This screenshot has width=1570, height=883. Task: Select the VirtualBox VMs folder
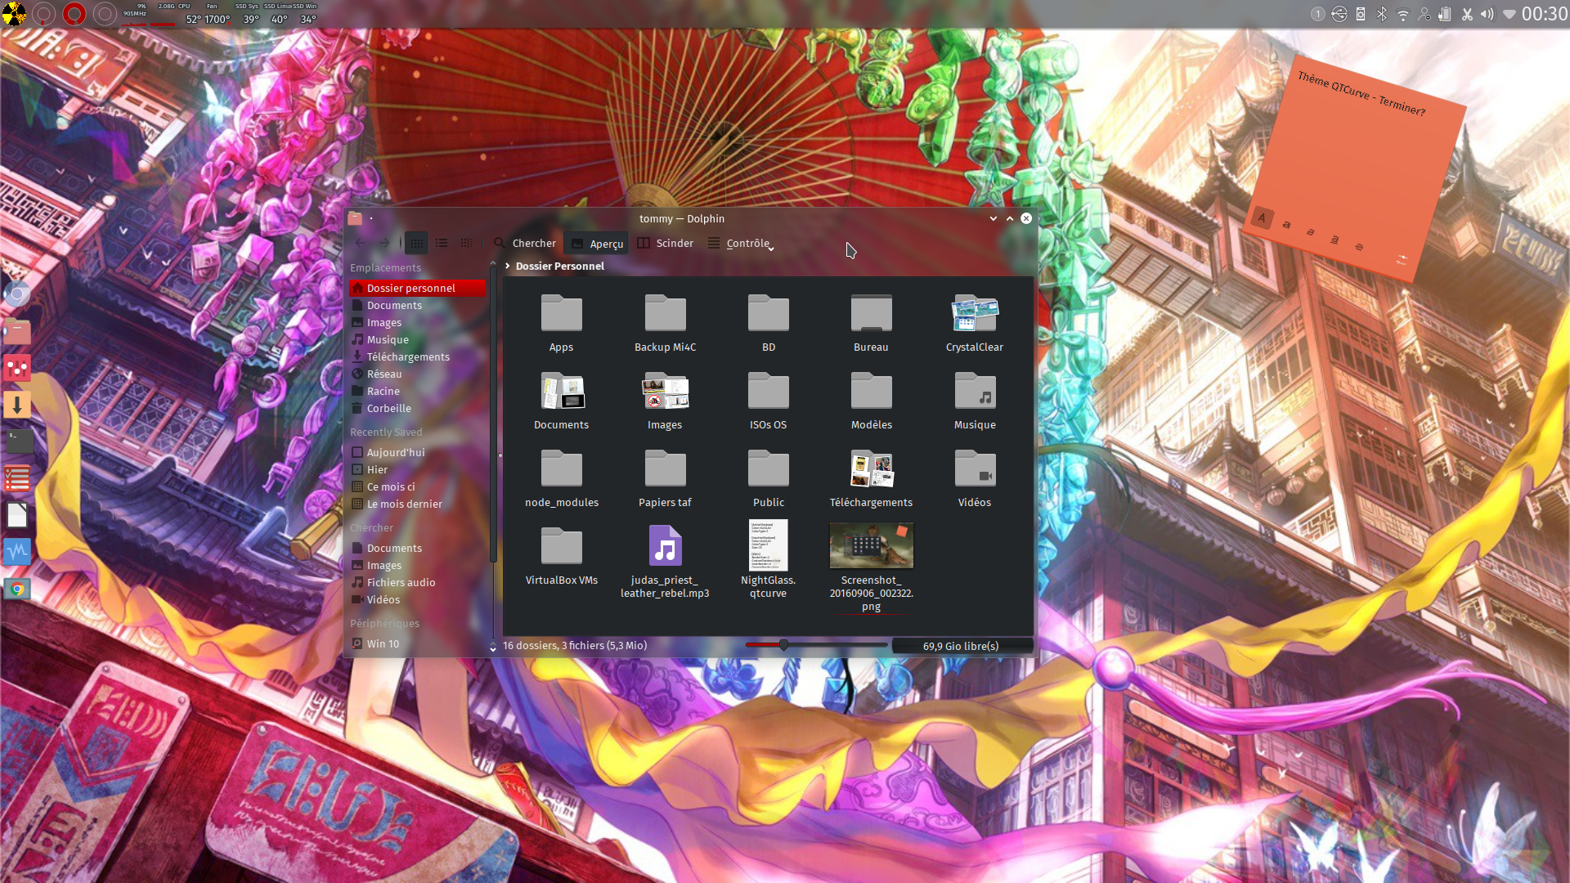562,556
